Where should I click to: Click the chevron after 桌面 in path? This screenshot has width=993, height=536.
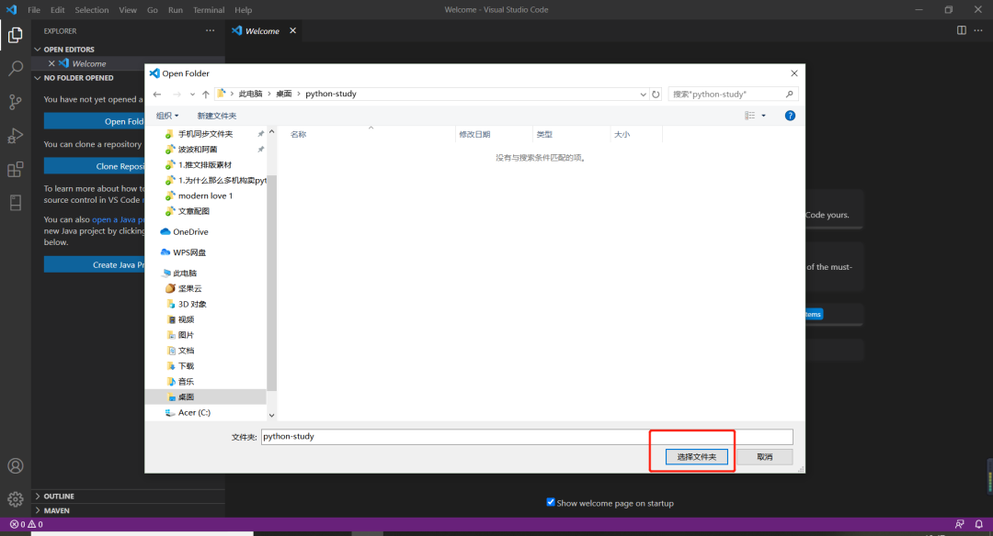coord(299,95)
